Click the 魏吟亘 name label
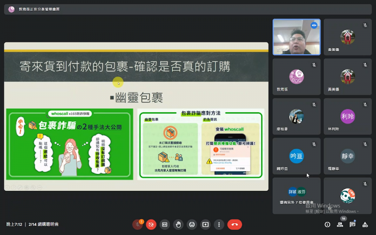Viewport: 376px width, 235px height. 282,169
